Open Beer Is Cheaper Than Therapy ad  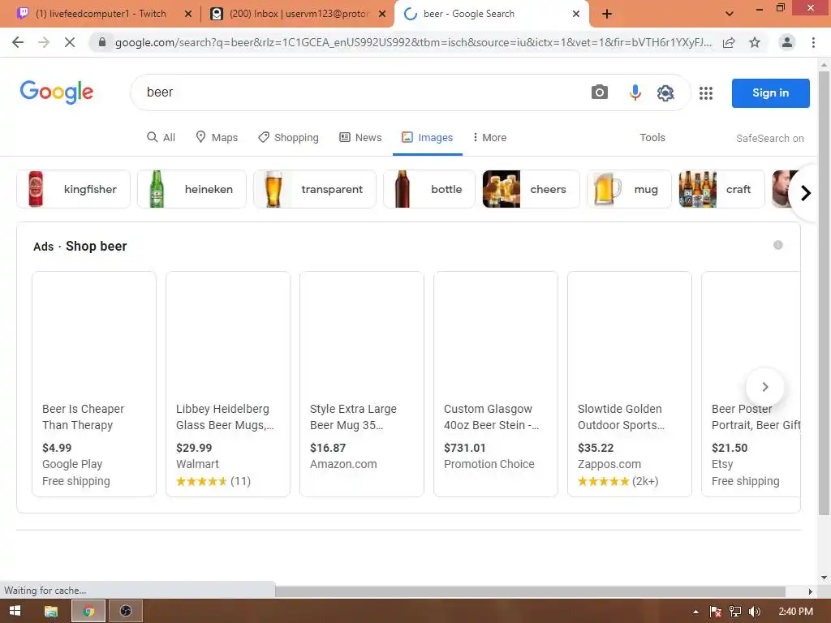pos(94,384)
